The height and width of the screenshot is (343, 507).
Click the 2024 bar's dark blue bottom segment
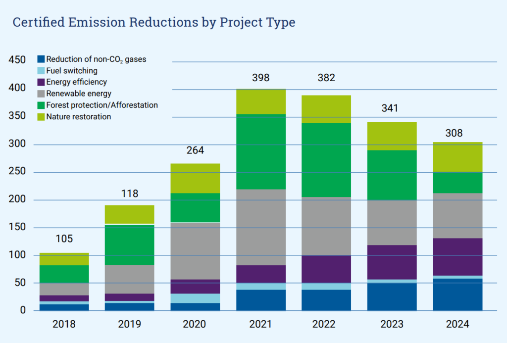457,294
